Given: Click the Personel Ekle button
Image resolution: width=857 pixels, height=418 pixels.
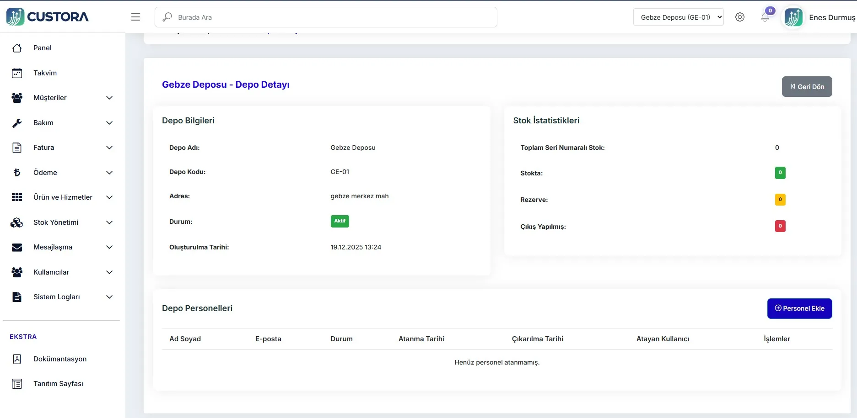Looking at the screenshot, I should [799, 308].
